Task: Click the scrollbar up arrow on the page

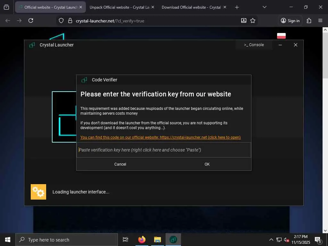Action: (325, 30)
